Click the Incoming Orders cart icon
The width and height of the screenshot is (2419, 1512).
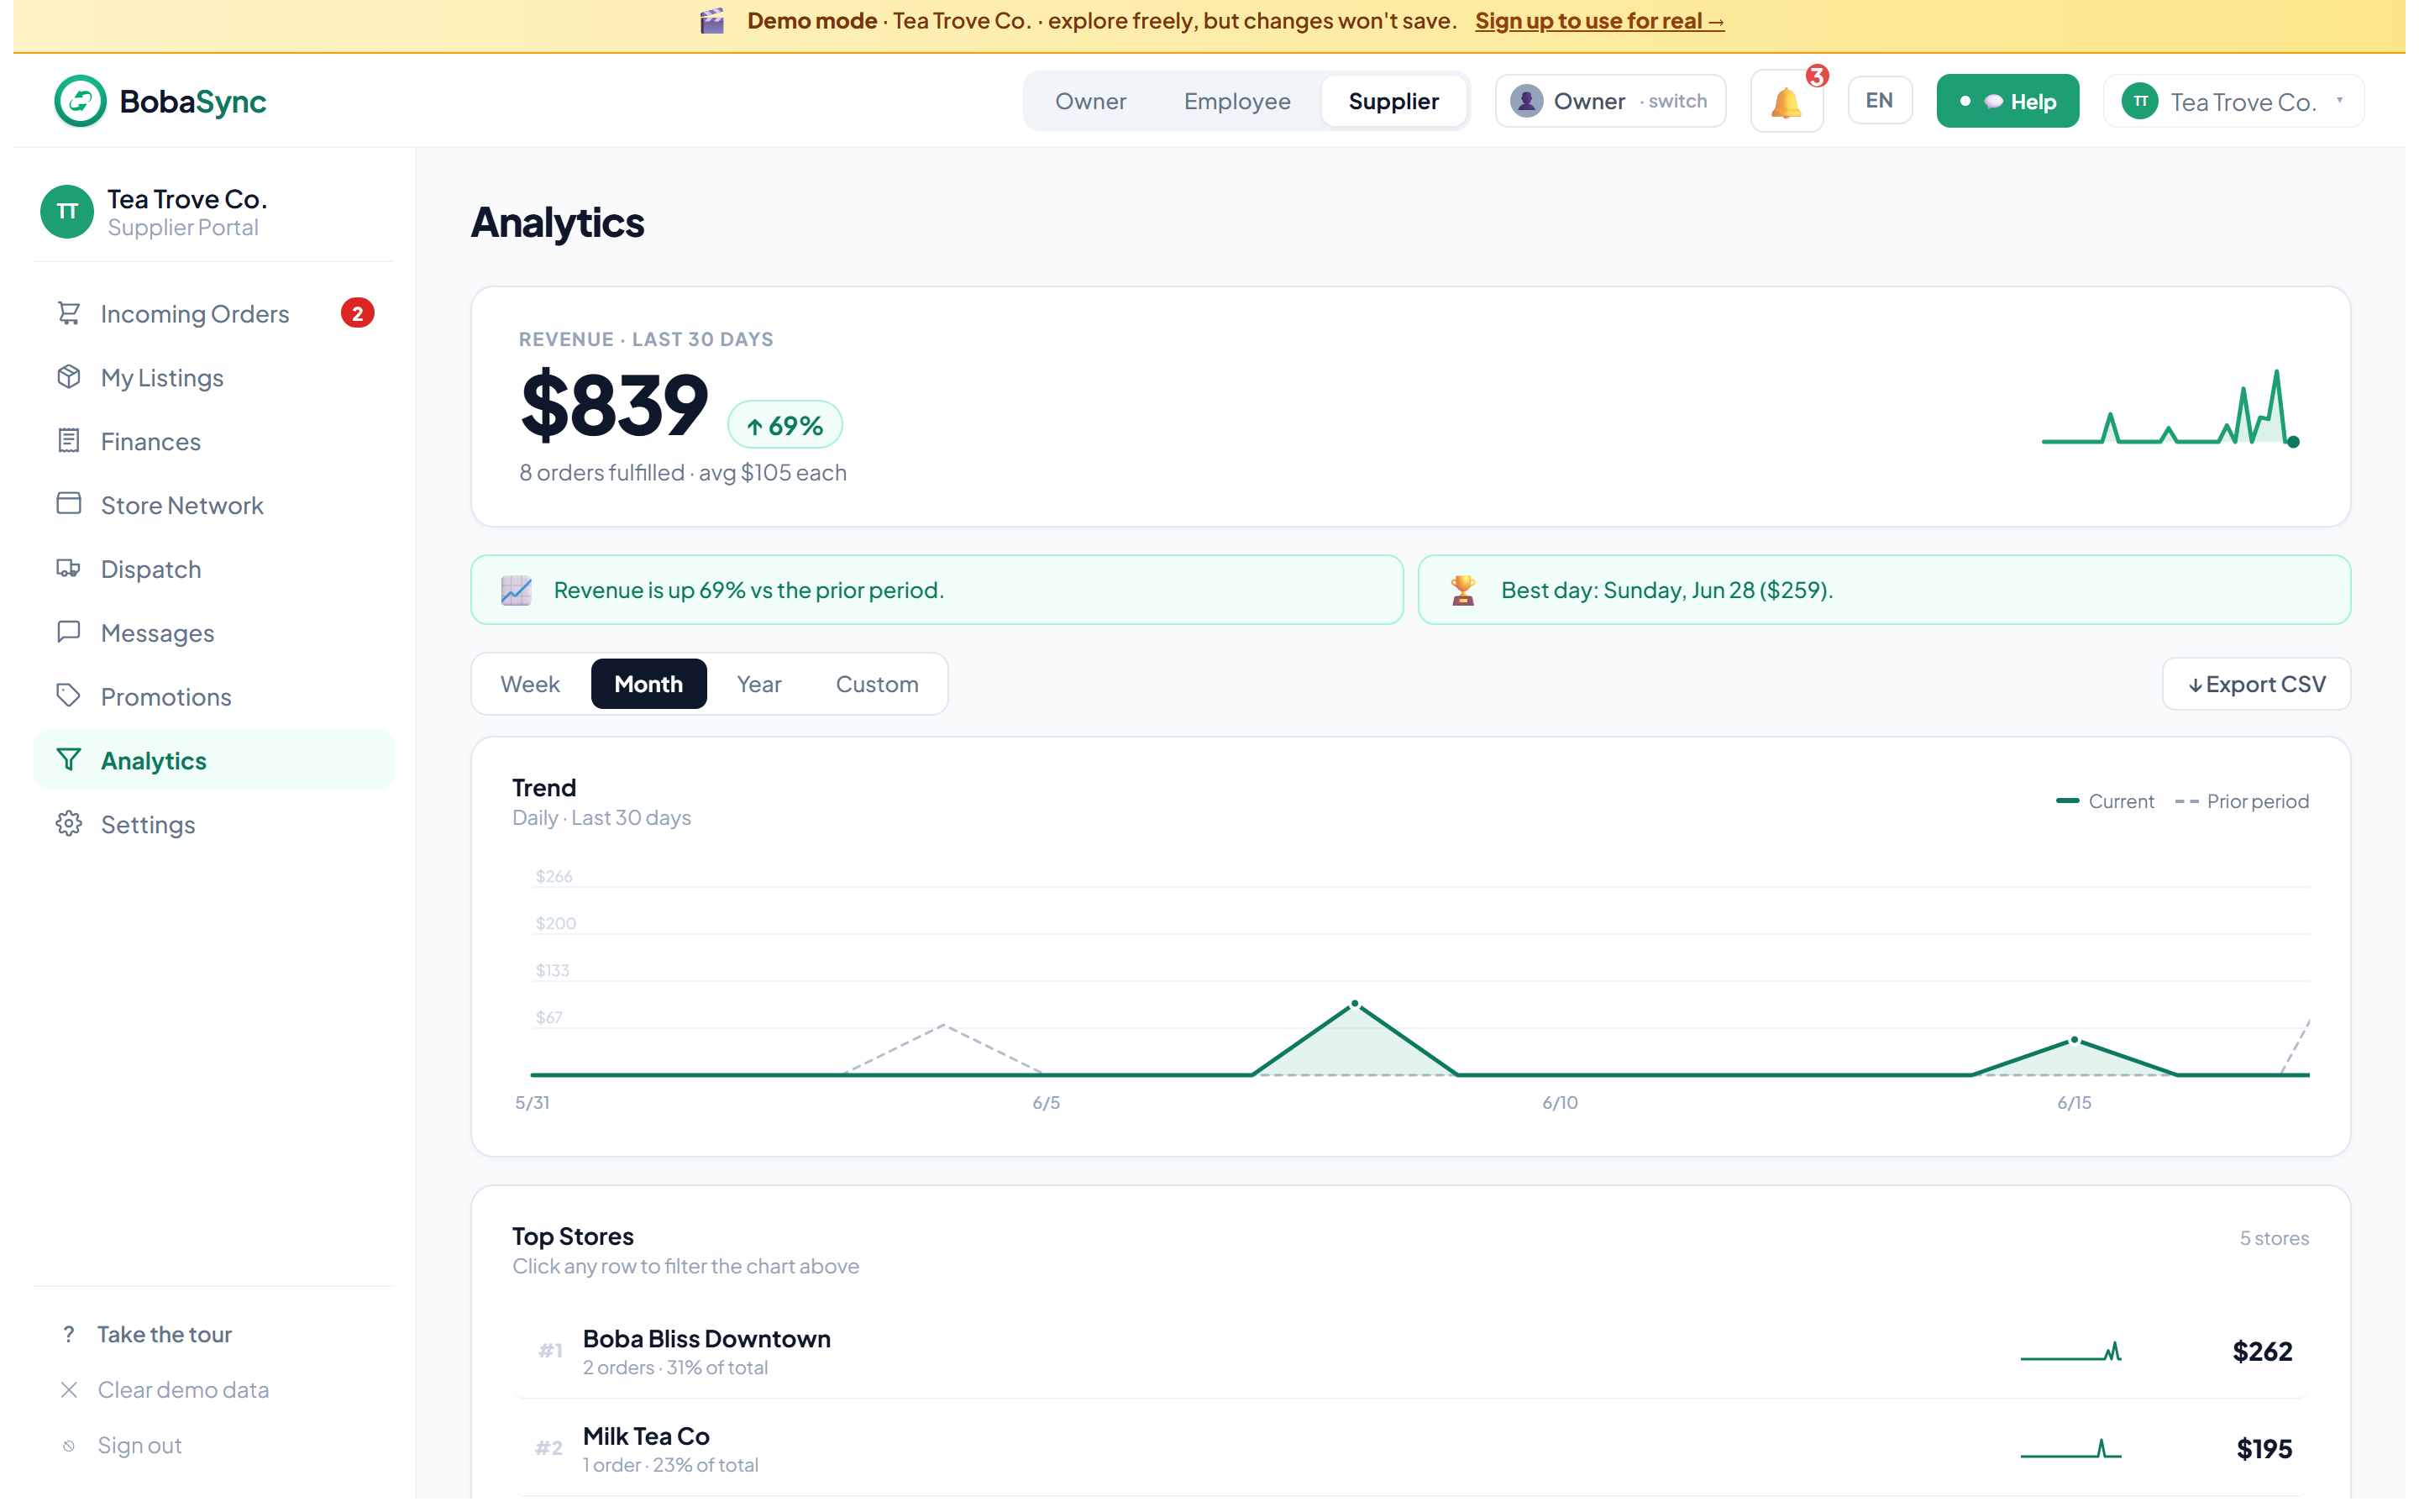pyautogui.click(x=69, y=314)
